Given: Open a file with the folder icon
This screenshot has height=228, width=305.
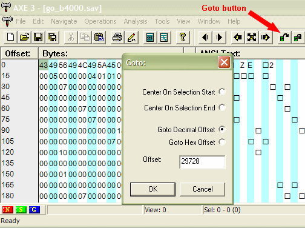Looking at the screenshot, I should tap(24, 38).
